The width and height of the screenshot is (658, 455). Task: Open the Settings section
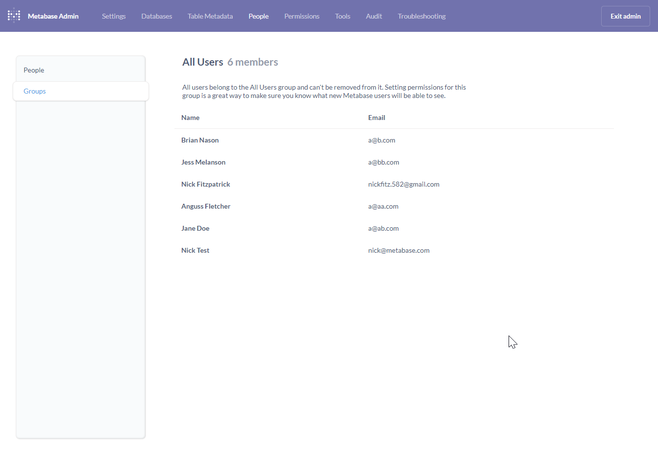pyautogui.click(x=113, y=16)
